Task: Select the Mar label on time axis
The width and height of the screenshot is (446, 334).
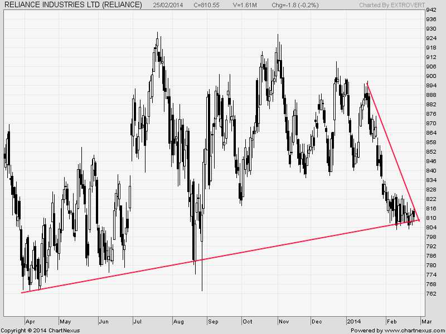Action: click(x=425, y=321)
